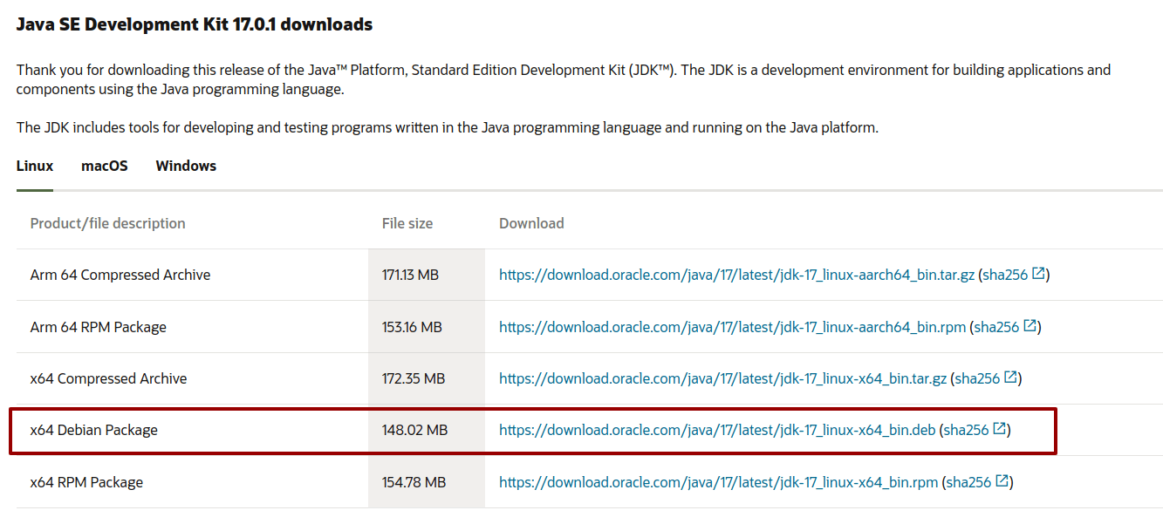Image resolution: width=1163 pixels, height=524 pixels.
Task: Click external-link icon in x64 Compressed Archive row
Action: [1011, 378]
